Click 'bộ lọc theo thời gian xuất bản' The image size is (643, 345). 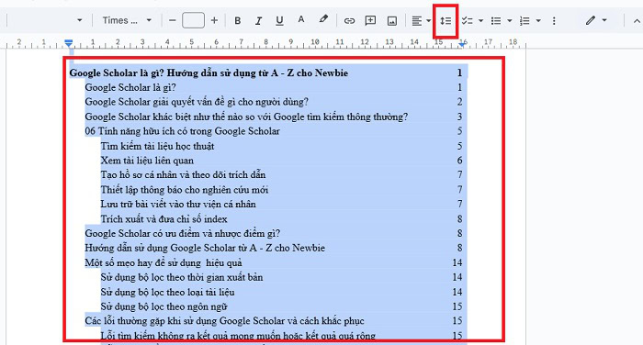click(182, 277)
